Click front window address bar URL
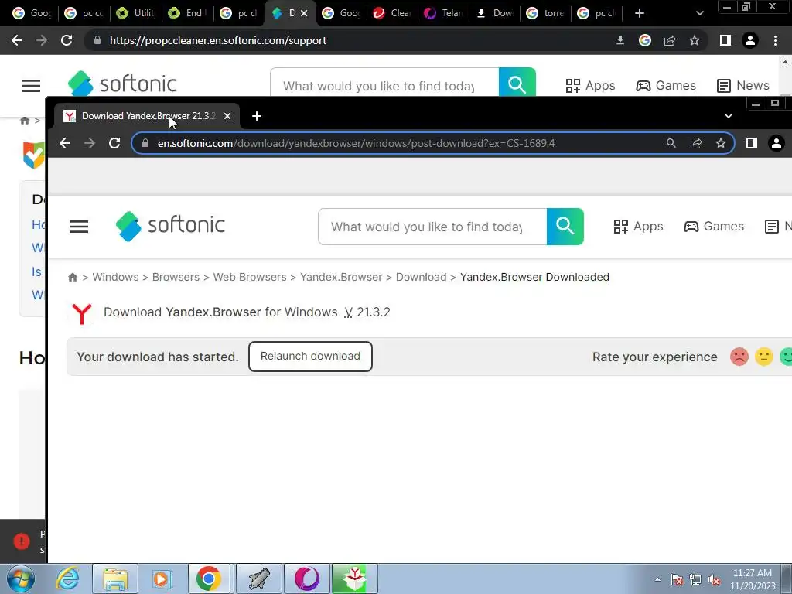The image size is (792, 594). (x=356, y=143)
